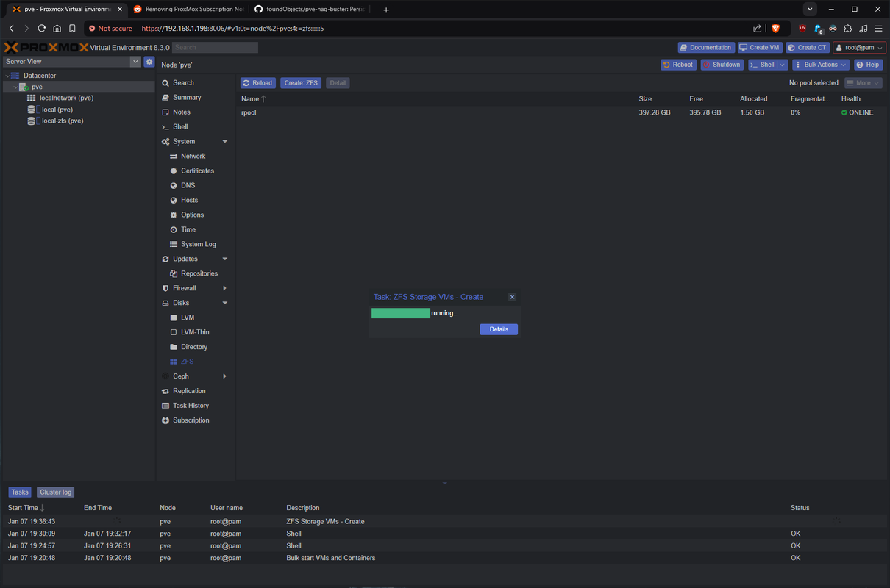The image size is (890, 588).
Task: Select the rpool row
Action: [x=561, y=112]
